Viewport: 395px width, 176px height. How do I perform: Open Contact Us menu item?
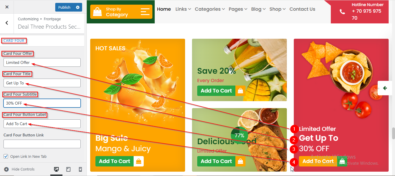pos(302,9)
